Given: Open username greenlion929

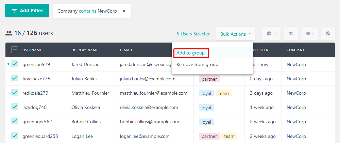Looking at the screenshot, I should (36, 64).
